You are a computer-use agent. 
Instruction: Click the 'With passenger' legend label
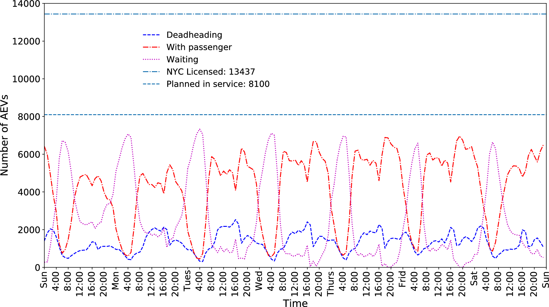click(x=199, y=47)
